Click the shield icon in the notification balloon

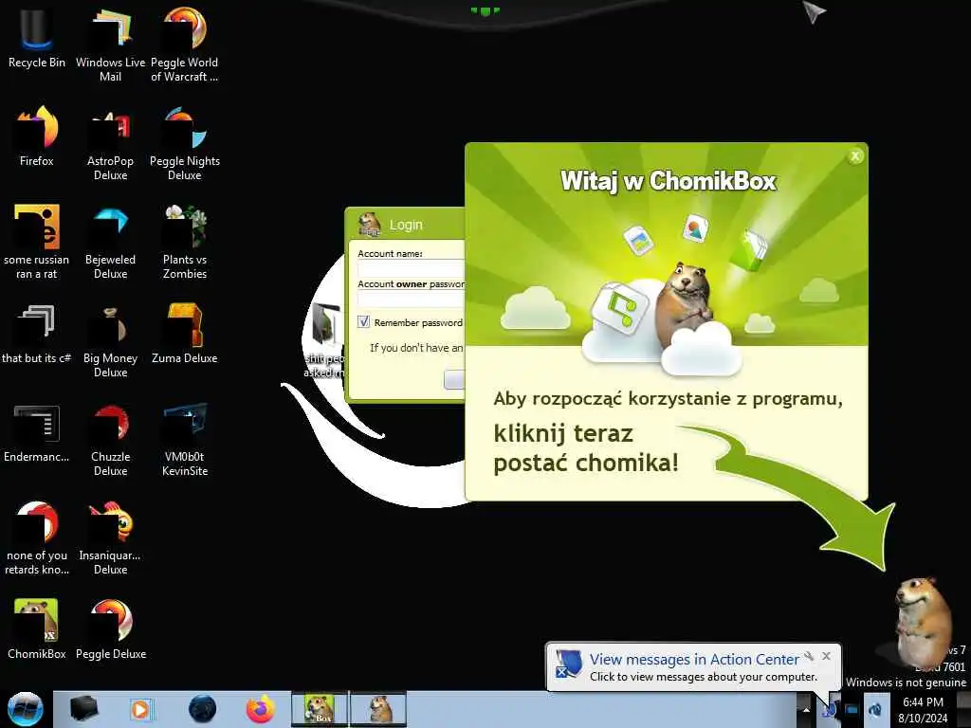click(568, 664)
